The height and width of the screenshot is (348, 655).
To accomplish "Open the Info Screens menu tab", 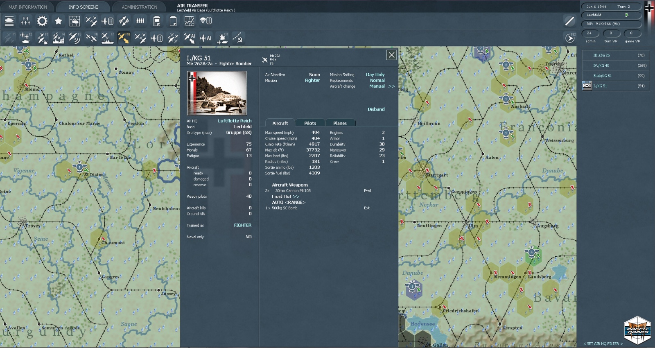I will (84, 7).
